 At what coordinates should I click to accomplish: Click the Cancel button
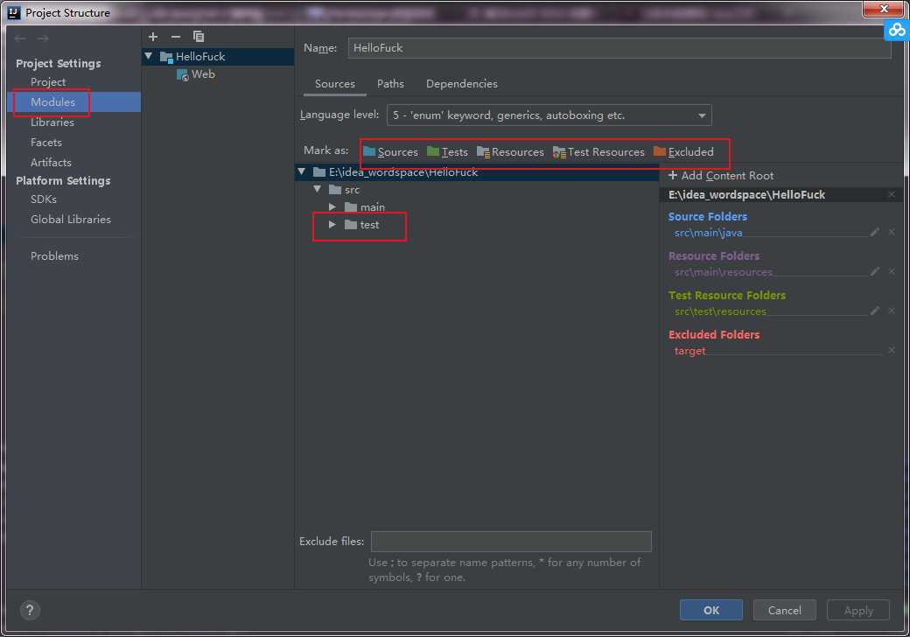785,611
